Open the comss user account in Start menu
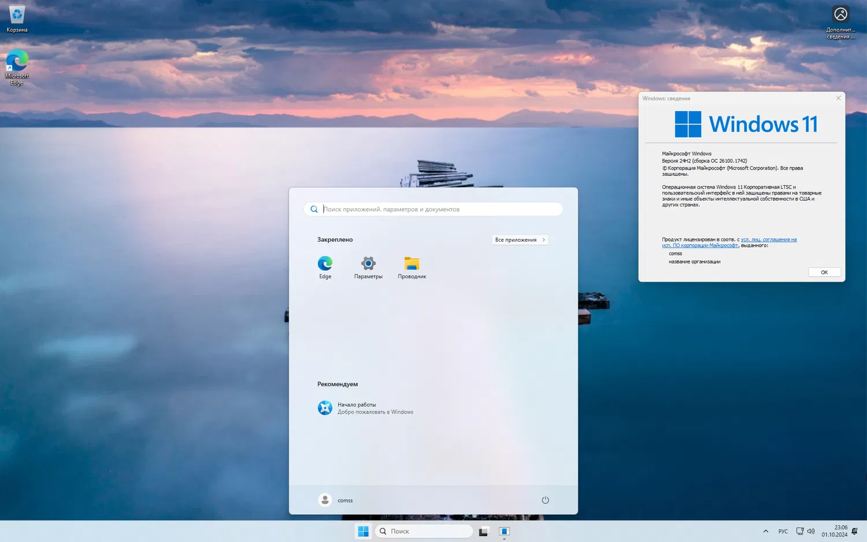 tap(336, 500)
